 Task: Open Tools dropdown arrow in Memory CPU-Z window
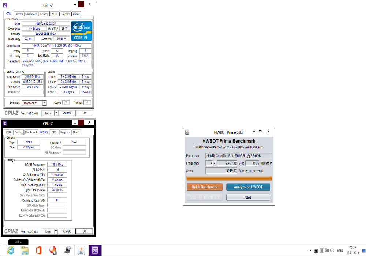(x=56, y=231)
